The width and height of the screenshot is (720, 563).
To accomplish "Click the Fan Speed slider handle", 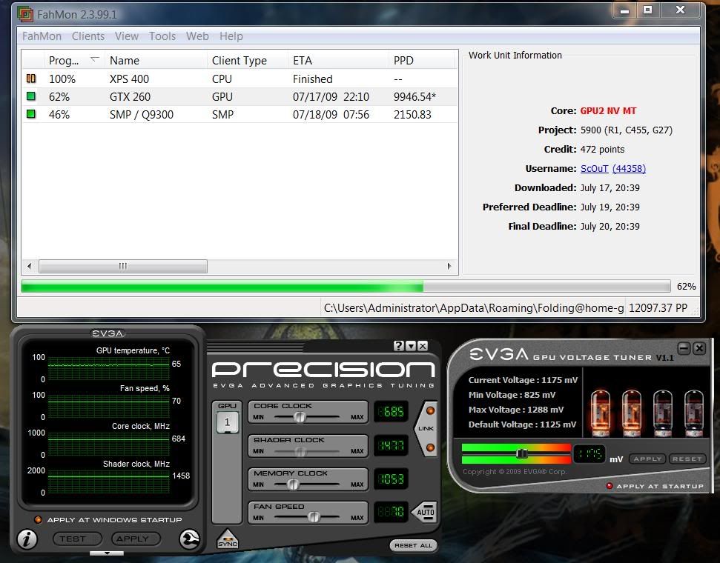I will click(x=314, y=517).
